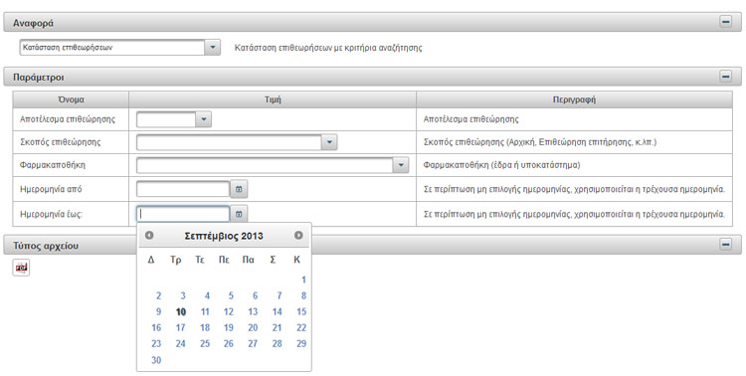Select day 4 in the calendar
The width and height of the screenshot is (746, 376).
(207, 295)
